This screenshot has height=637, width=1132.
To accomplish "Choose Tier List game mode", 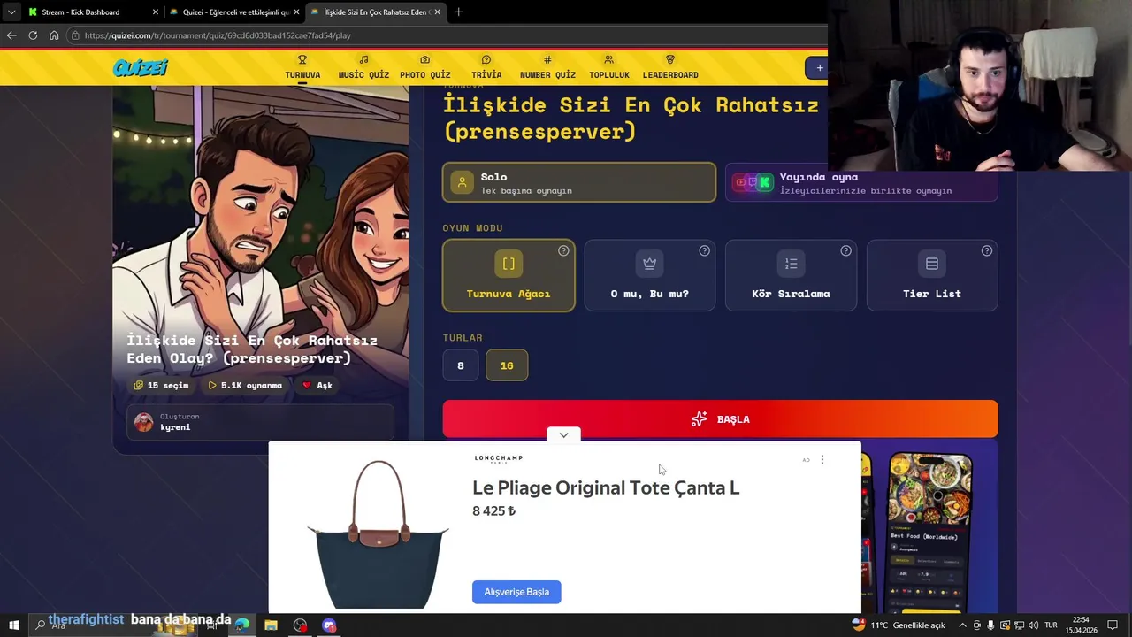I will 932,275.
